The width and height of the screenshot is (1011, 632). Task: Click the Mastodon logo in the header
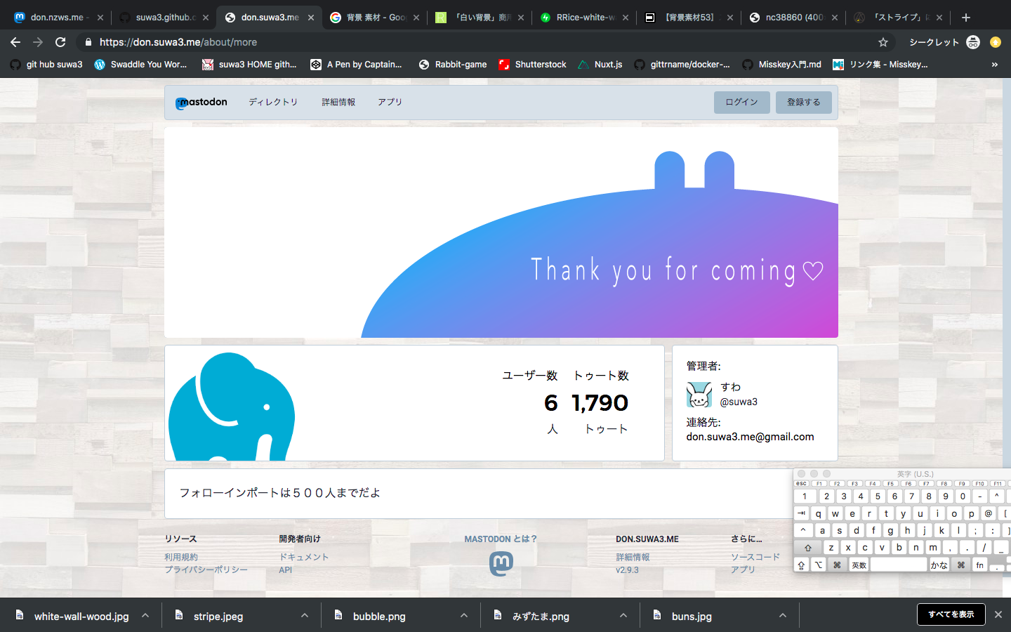[201, 103]
